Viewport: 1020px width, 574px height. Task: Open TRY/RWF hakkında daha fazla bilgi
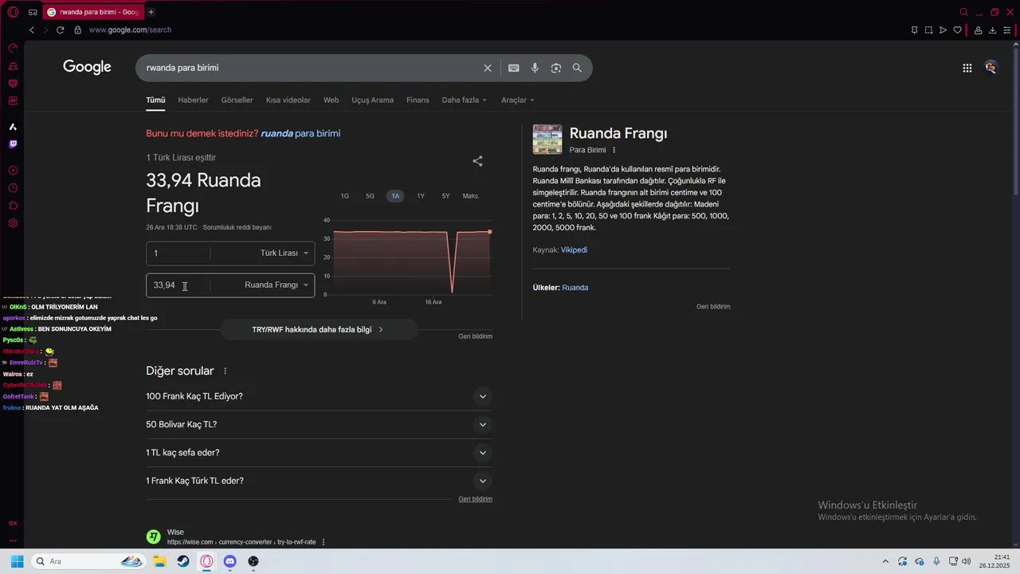318,329
